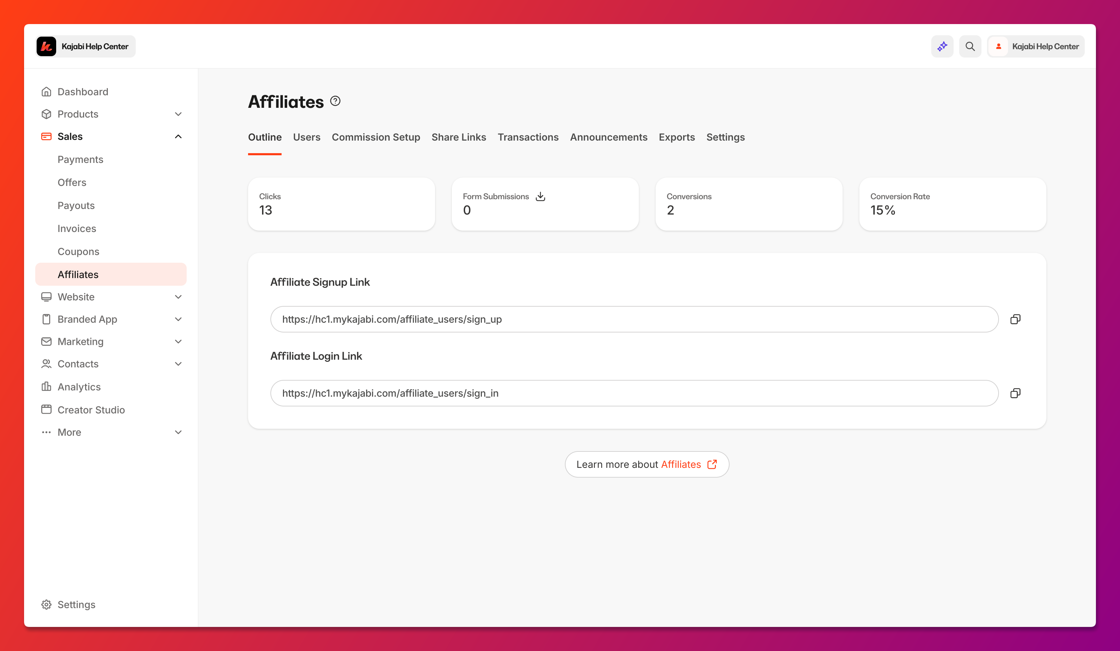Click the external link icon beside Affiliates
Screen dimensions: 1120x651
[x=712, y=464]
